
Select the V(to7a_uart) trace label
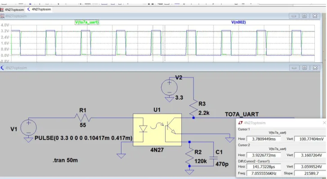pos(87,22)
